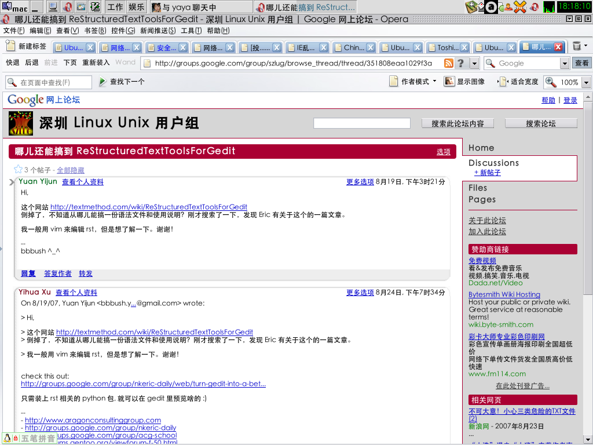Close the [投... tab
The image size is (593, 445).
click(x=277, y=48)
